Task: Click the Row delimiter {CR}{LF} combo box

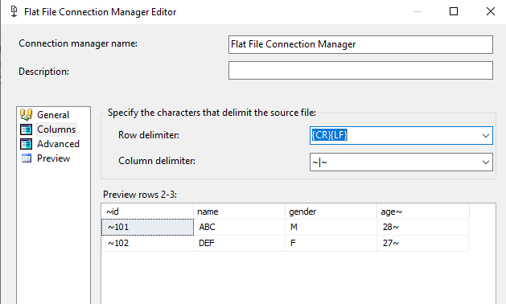Action: coord(401,136)
